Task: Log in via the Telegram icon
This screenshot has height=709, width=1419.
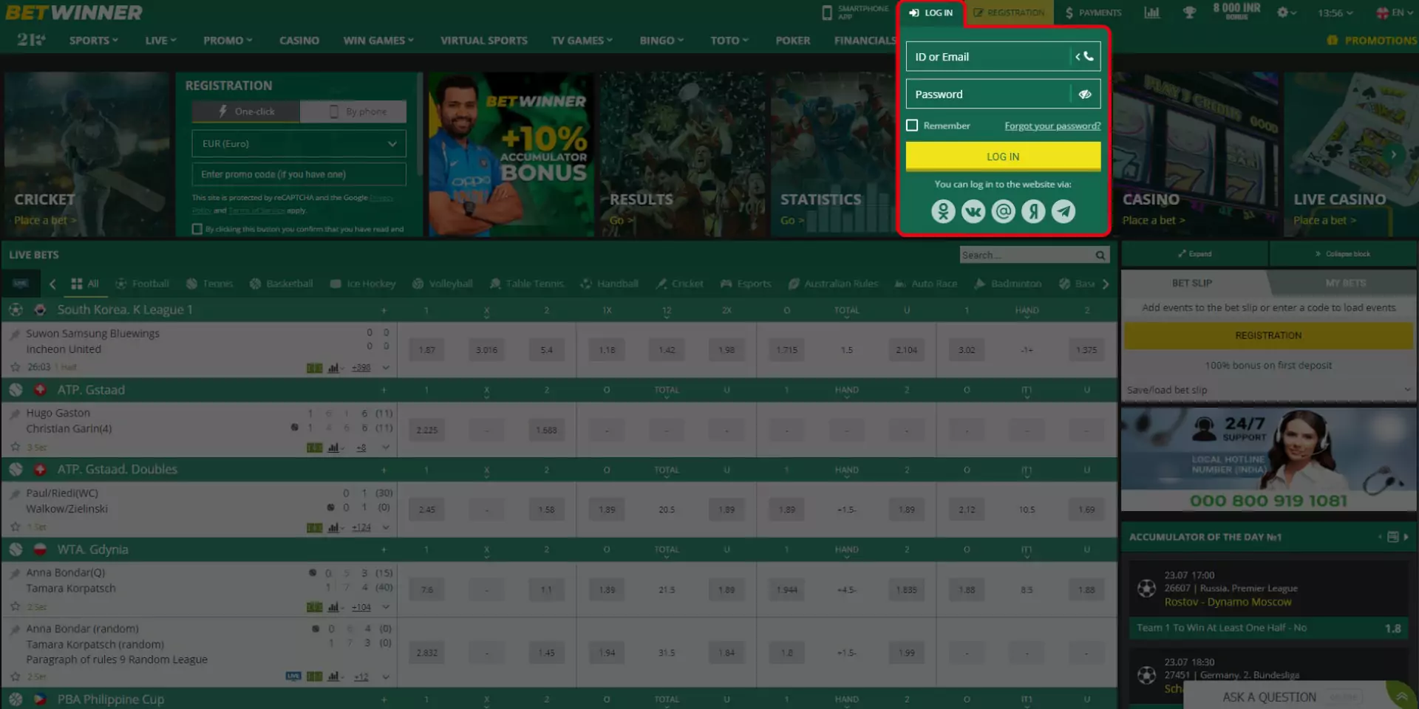Action: coord(1063,211)
